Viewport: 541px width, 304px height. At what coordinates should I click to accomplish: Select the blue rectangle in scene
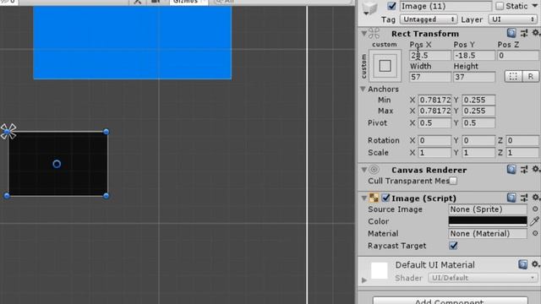133,43
